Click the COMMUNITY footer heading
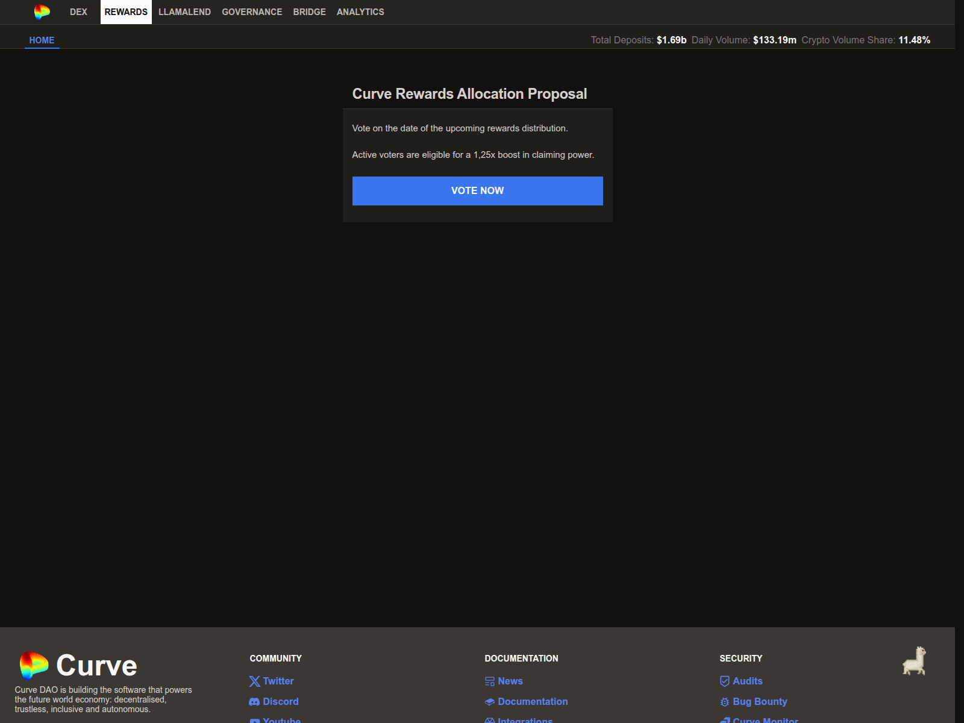 click(x=276, y=659)
